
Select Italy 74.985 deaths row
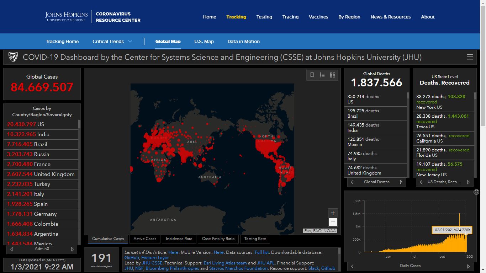click(x=376, y=156)
